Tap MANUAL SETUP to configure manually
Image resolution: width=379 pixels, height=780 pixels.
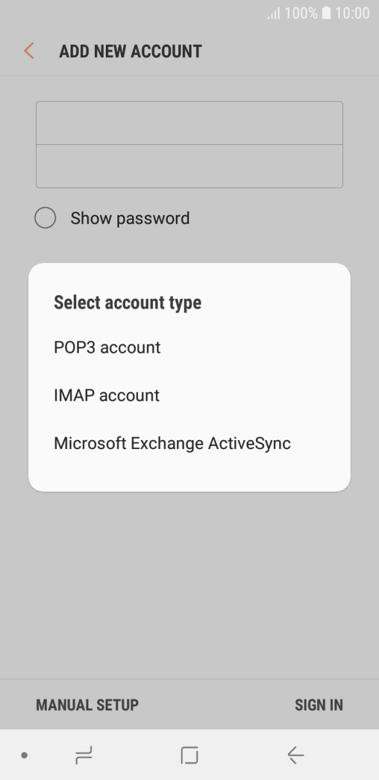pos(86,704)
